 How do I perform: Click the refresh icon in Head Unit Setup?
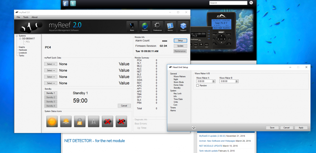pyautogui.click(x=194, y=128)
